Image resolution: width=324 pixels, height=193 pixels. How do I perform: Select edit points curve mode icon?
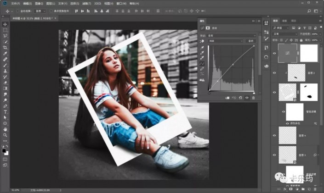pyautogui.click(x=202, y=63)
